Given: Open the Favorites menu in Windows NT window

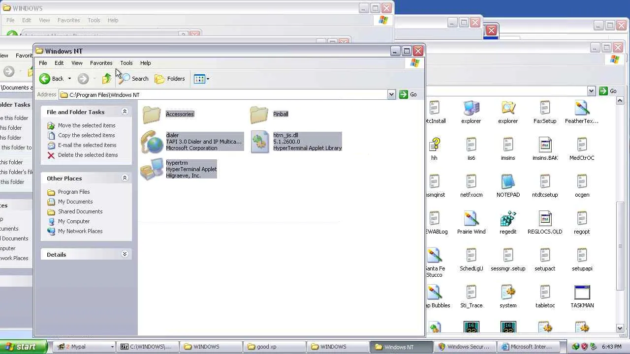Looking at the screenshot, I should pos(101,63).
